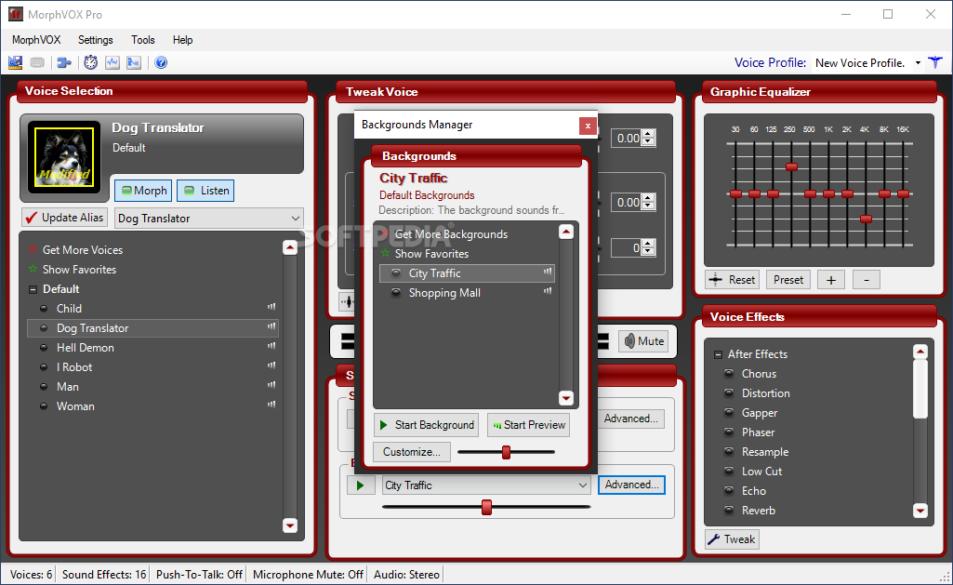Screen dimensions: 953x585
Task: Click Start Preview button
Action: click(529, 425)
